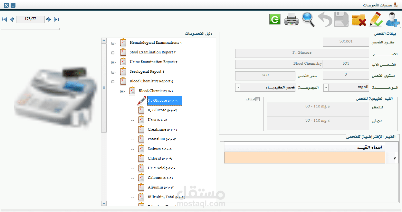Select the Potassium tree item
Viewport: 402px width, 212px height.
pos(162,139)
